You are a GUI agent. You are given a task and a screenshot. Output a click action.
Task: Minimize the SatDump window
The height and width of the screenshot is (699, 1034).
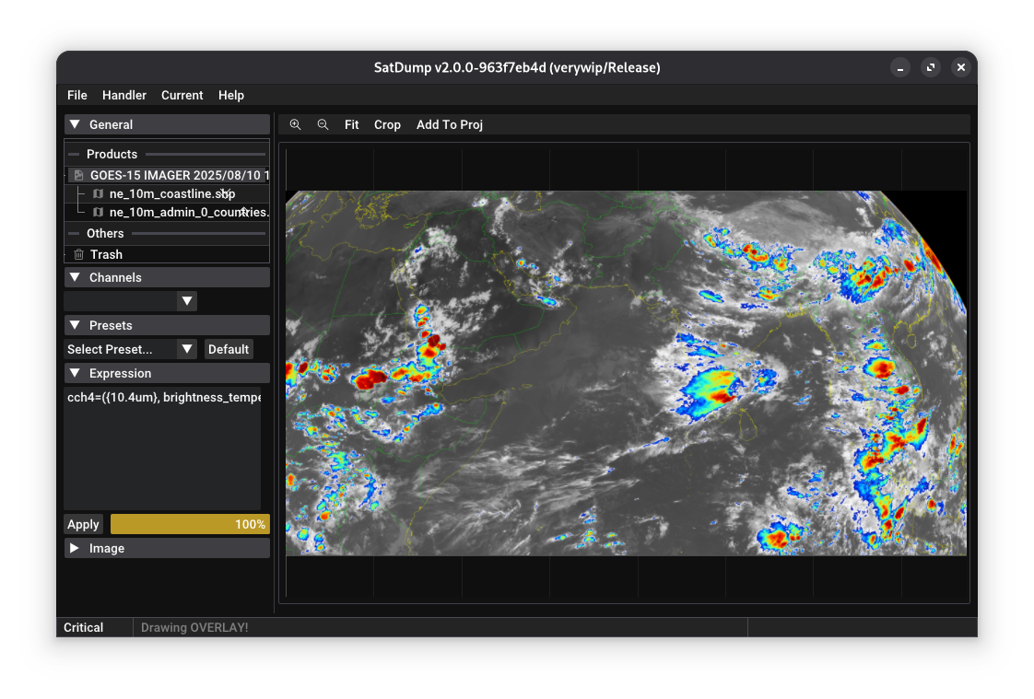pyautogui.click(x=900, y=67)
